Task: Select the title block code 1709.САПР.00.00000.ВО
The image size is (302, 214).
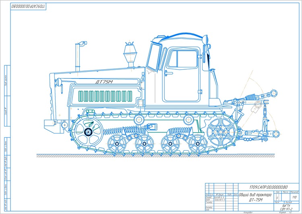Action: tap(268, 187)
